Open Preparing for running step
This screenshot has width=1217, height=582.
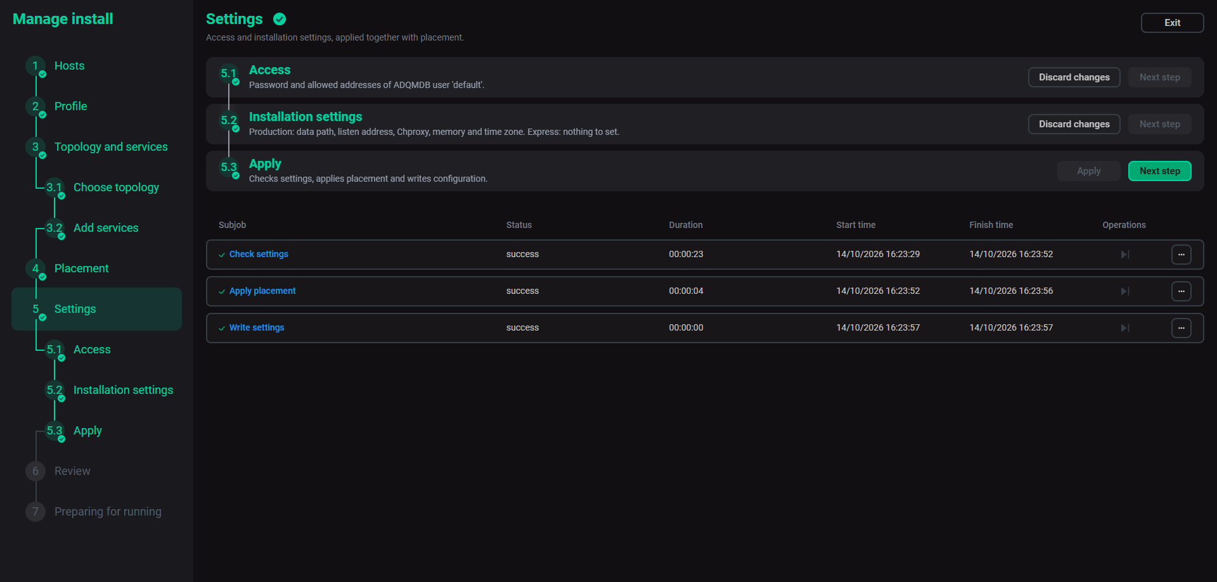[108, 512]
